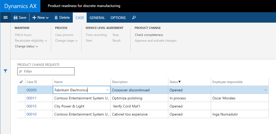Expand the Change status menu
The image size is (276, 134).
click(x=26, y=46)
